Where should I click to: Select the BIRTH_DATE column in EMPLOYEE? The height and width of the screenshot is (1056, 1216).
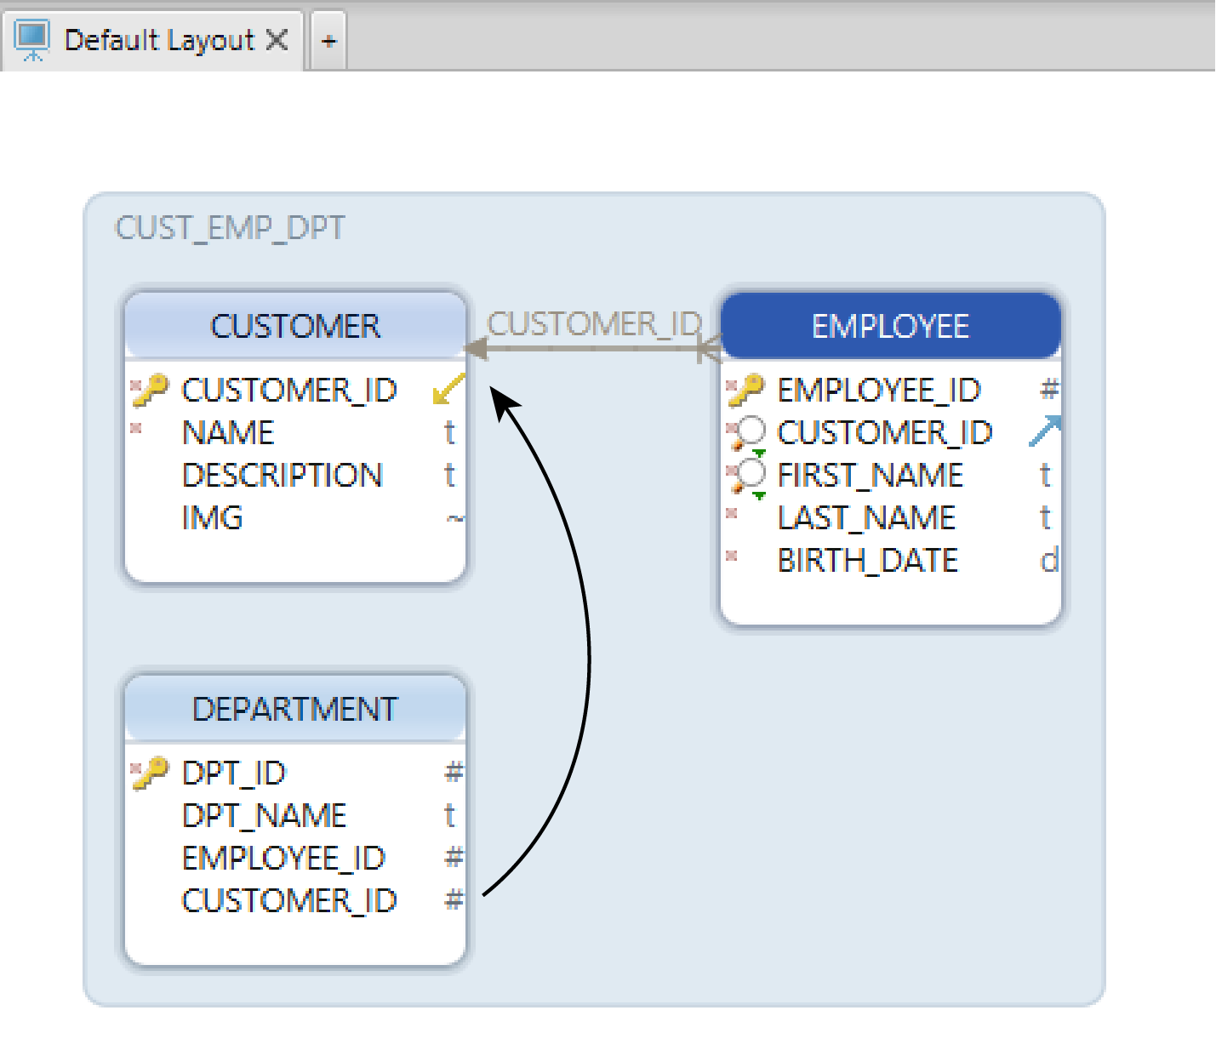868,561
